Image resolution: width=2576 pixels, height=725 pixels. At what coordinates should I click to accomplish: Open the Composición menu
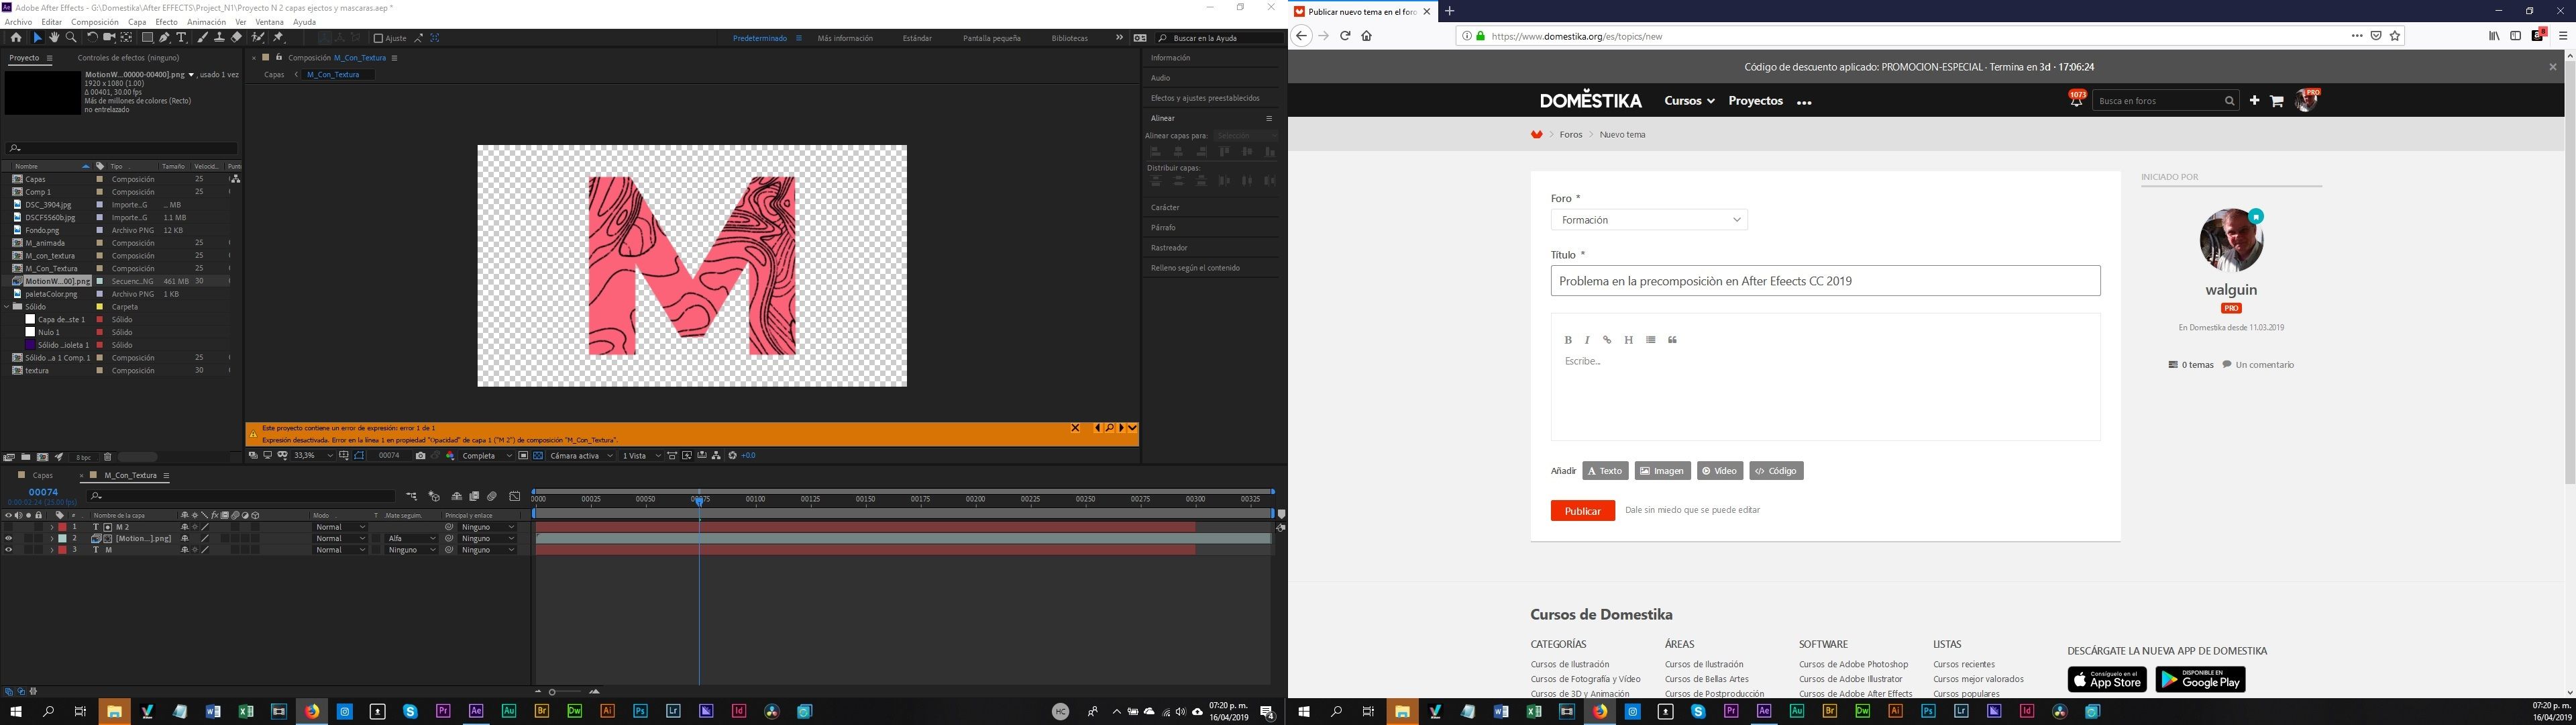pos(95,22)
